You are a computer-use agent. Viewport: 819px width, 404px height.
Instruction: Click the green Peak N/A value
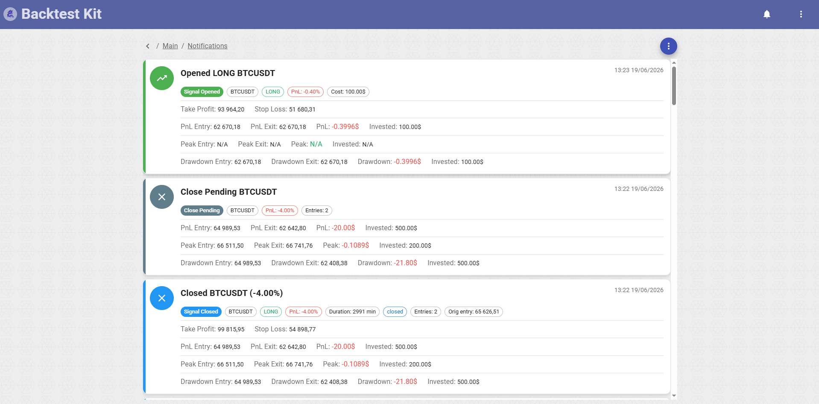click(316, 144)
